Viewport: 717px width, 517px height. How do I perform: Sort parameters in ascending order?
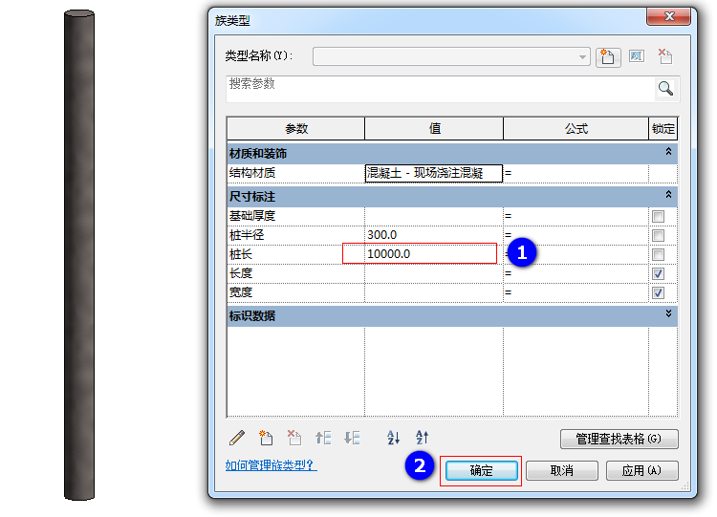(393, 438)
